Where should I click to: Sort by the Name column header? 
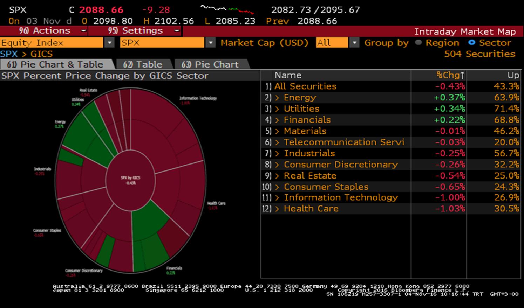pos(288,75)
